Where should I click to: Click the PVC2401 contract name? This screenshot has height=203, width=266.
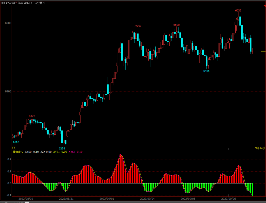click(x=10, y=3)
